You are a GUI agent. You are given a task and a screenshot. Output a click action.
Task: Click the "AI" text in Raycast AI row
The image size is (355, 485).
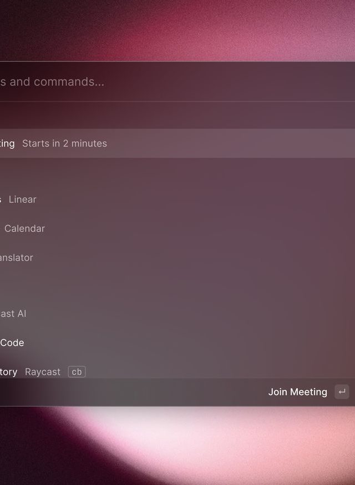(21, 314)
